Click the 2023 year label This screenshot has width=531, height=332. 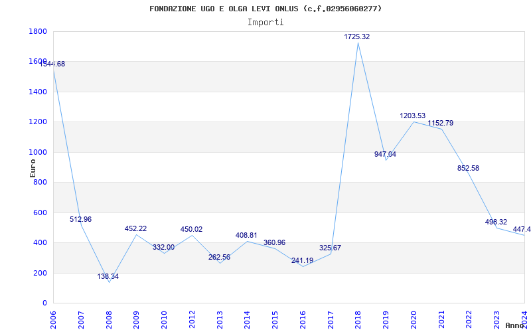[496, 320]
